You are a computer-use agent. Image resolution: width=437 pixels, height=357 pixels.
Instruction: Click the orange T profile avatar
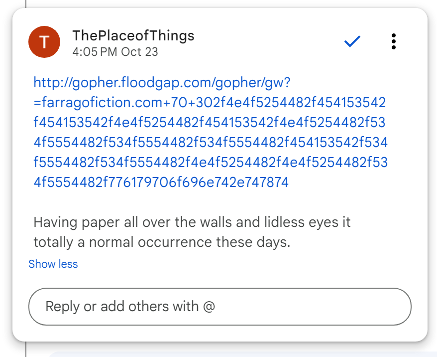coord(45,42)
